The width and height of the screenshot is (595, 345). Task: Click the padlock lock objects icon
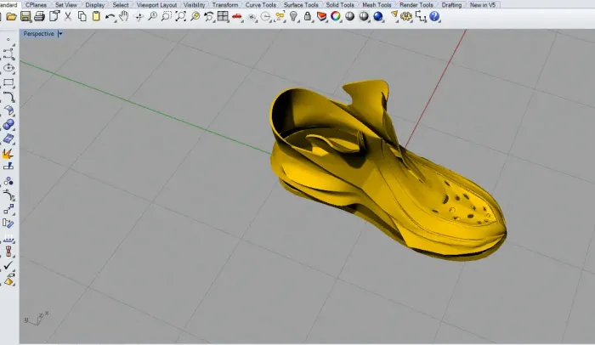tap(308, 16)
